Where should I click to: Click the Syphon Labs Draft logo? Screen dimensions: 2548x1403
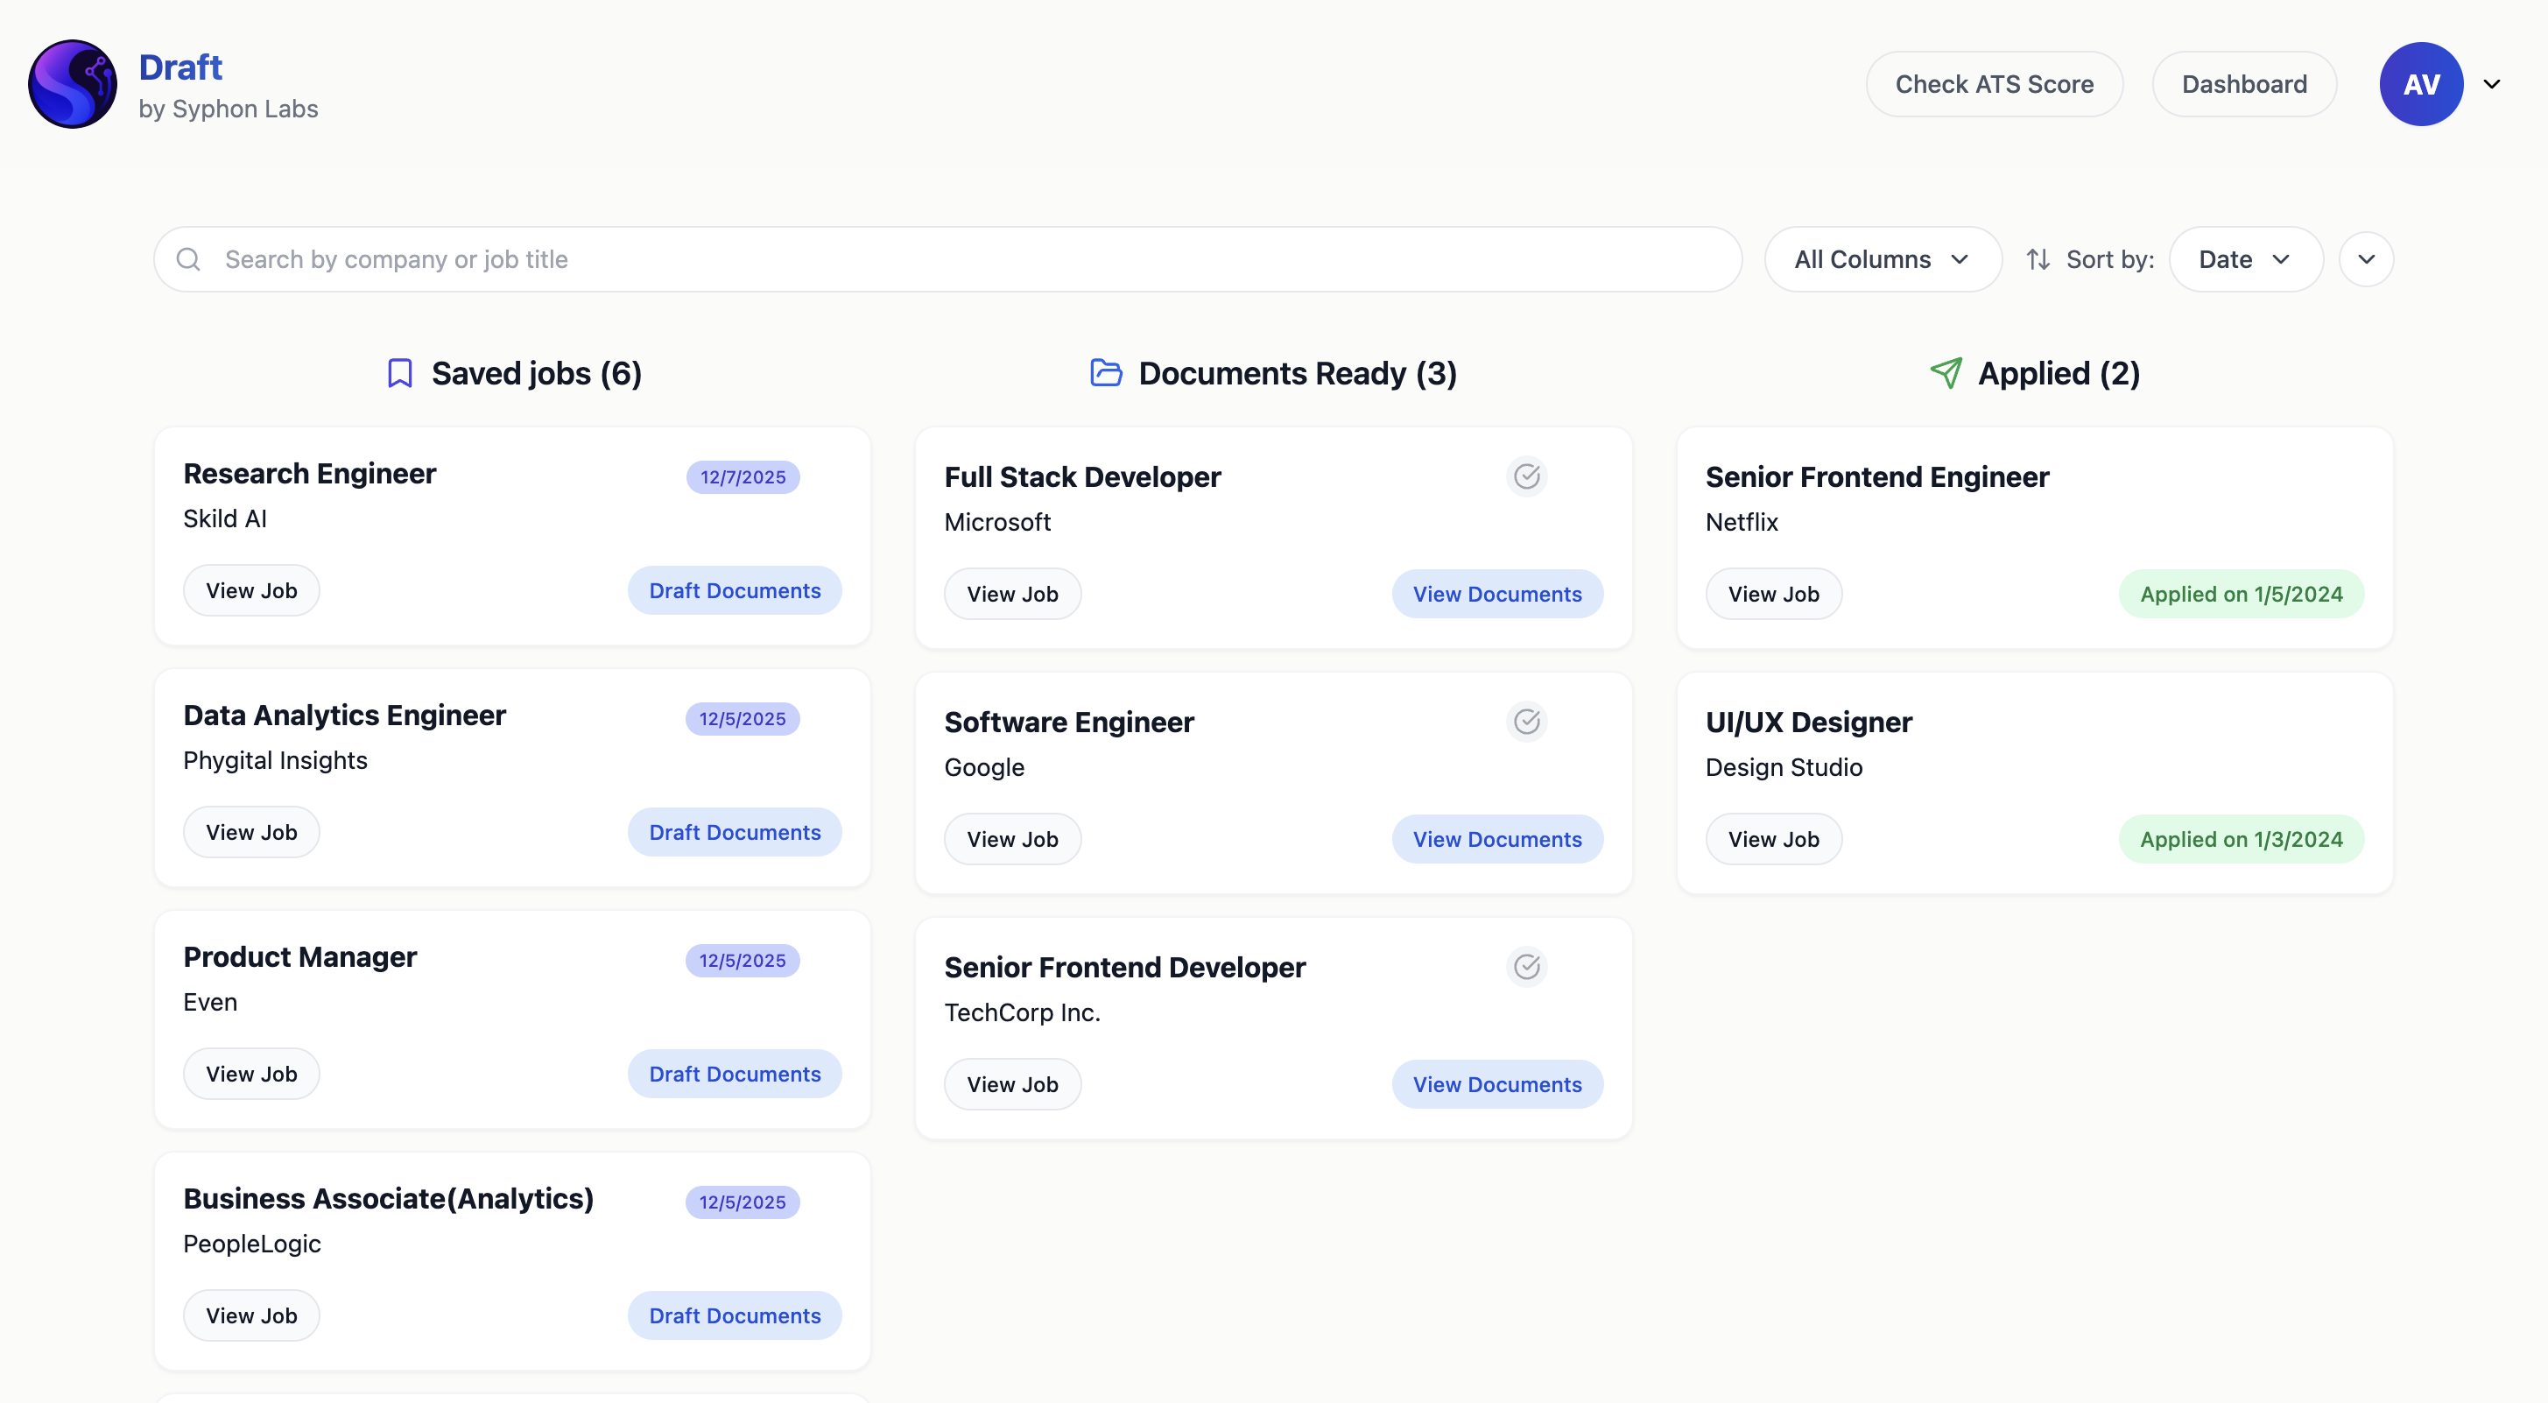pos(71,84)
